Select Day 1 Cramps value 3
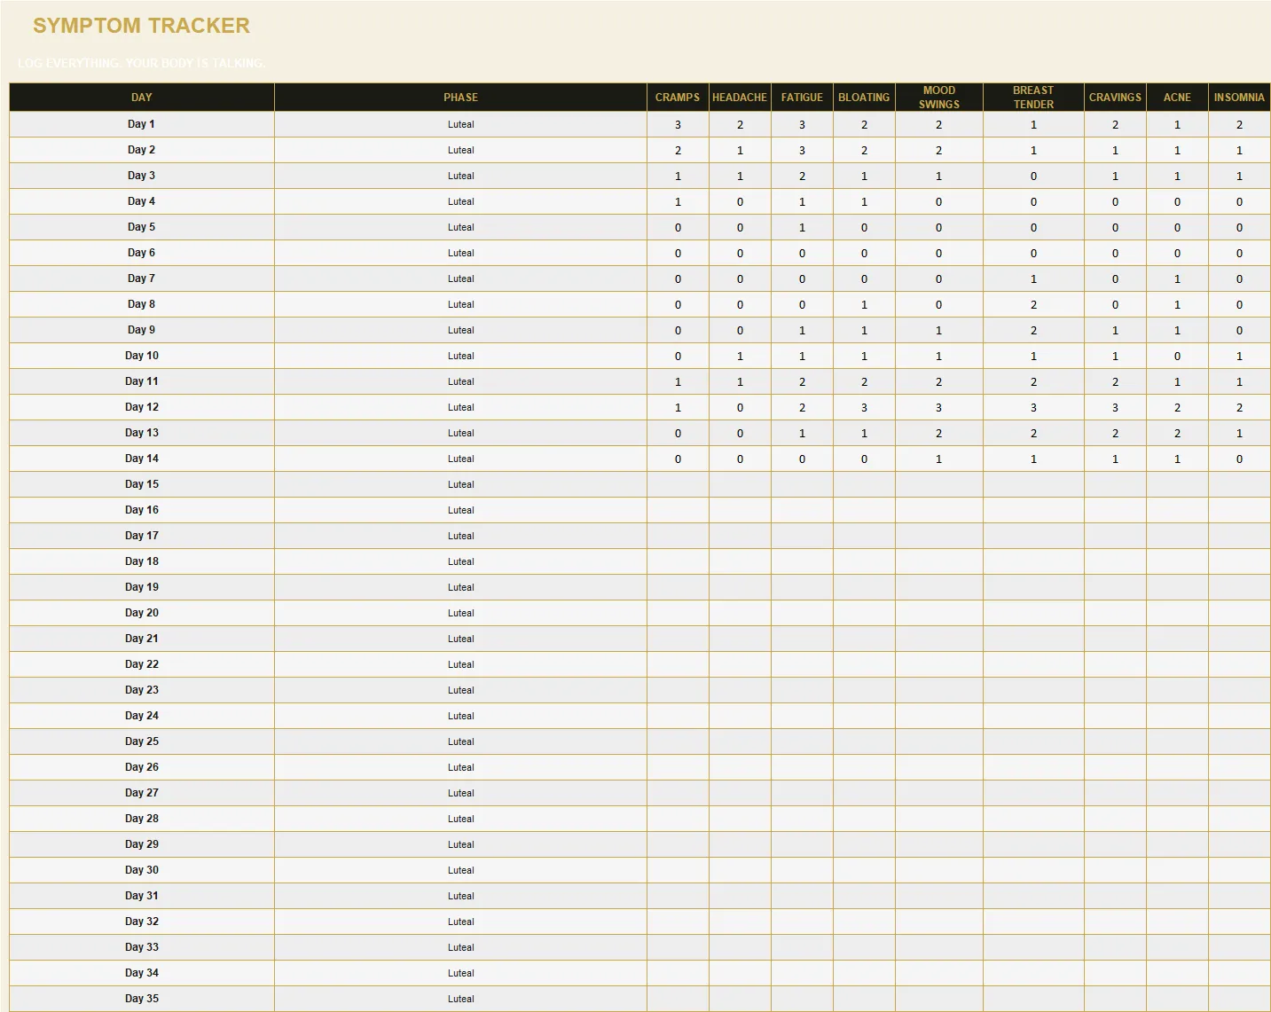 (678, 124)
